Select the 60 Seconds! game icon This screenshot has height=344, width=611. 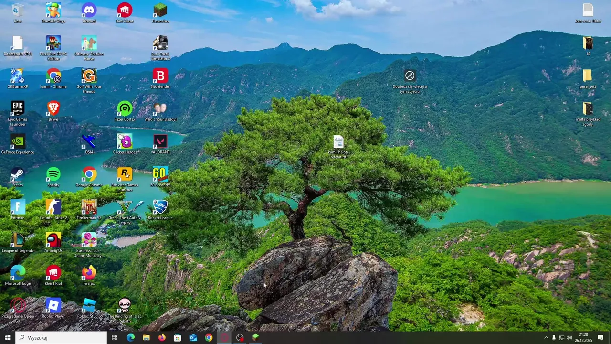click(160, 177)
